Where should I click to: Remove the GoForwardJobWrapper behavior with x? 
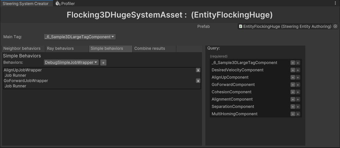(198, 81)
